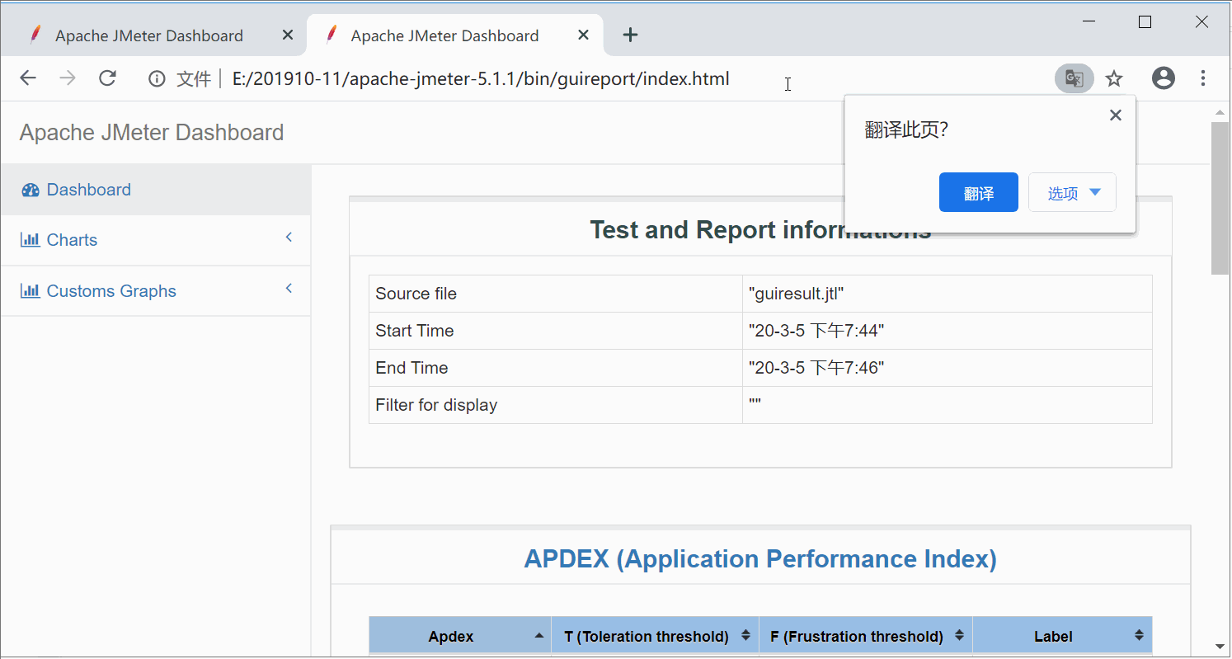
Task: Click the Customs Graphs bar-chart icon
Action: point(31,291)
